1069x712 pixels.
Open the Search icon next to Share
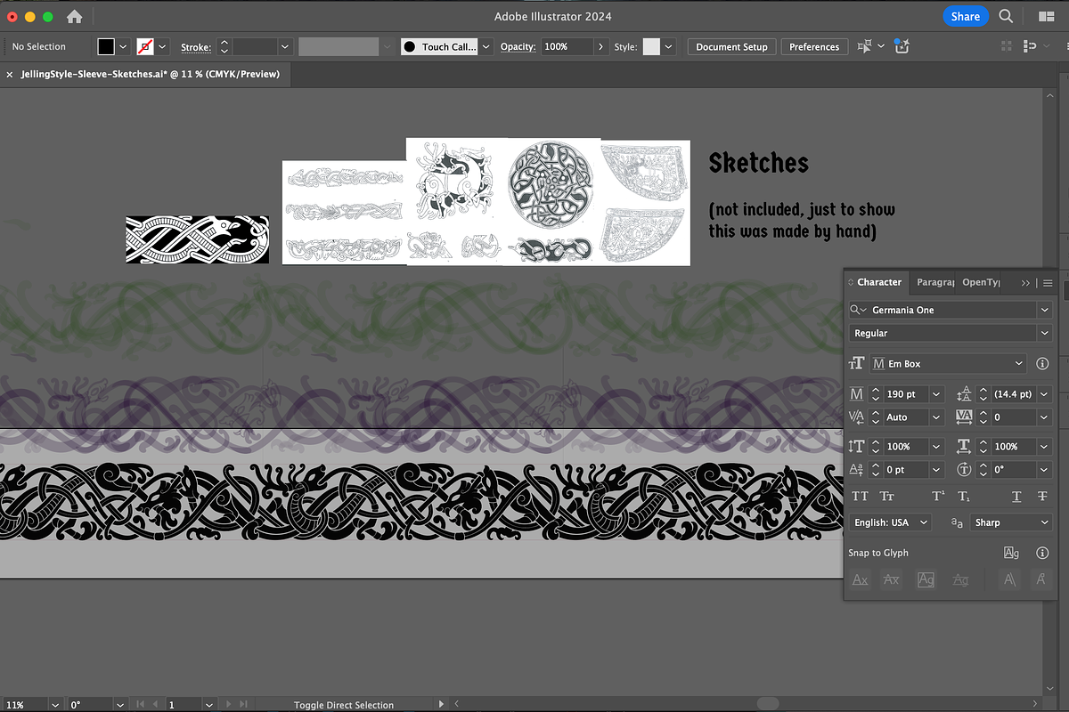(1006, 16)
